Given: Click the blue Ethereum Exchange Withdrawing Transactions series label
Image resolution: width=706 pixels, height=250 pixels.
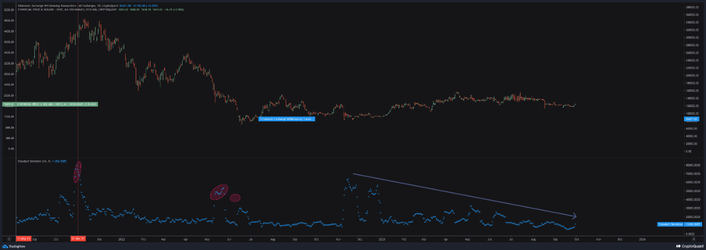Looking at the screenshot, I should click(286, 119).
